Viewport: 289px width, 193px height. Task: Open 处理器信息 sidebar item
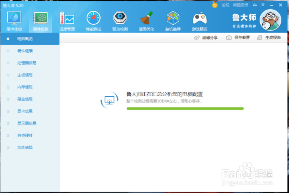click(x=30, y=63)
